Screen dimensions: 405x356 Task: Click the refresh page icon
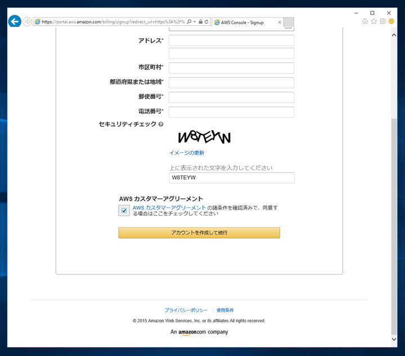[206, 22]
